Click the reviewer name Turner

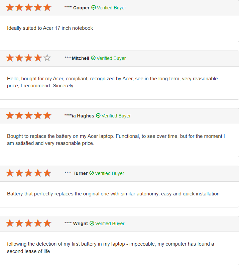(81, 173)
